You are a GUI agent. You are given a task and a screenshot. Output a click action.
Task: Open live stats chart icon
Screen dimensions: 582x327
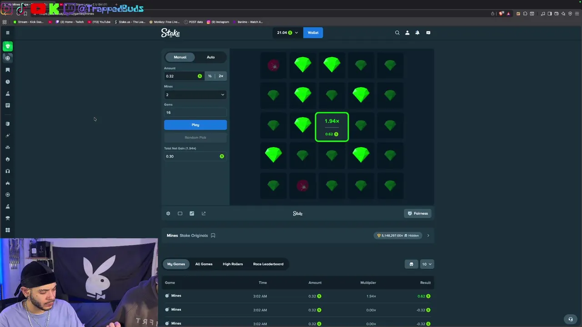coord(192,213)
